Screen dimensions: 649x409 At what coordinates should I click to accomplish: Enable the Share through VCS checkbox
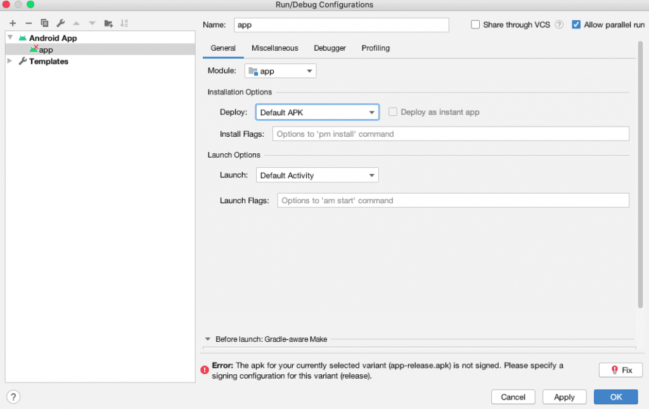pos(475,25)
